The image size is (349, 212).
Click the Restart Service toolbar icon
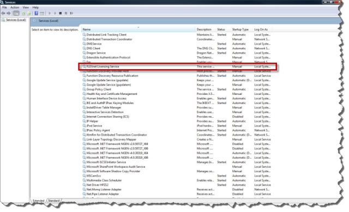pyautogui.click(x=71, y=13)
